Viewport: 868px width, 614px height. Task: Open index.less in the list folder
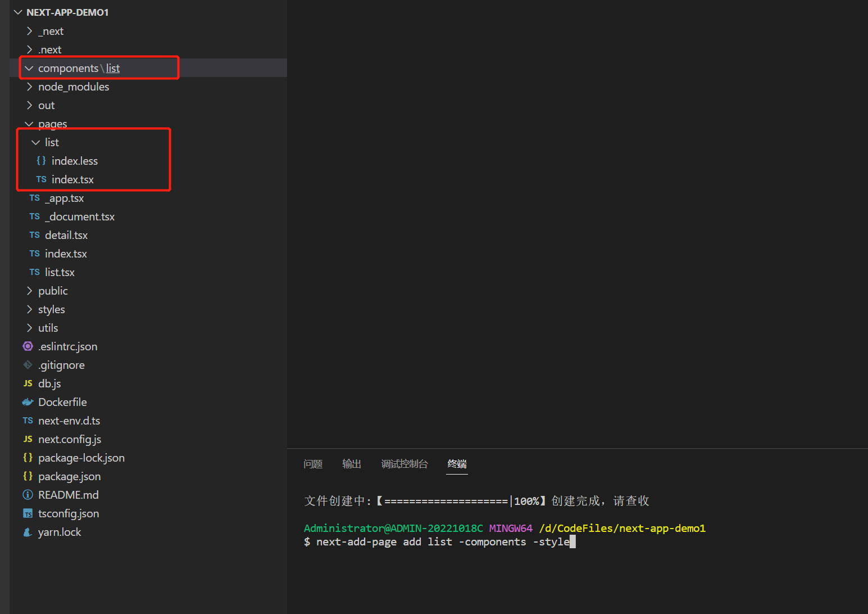tap(75, 161)
